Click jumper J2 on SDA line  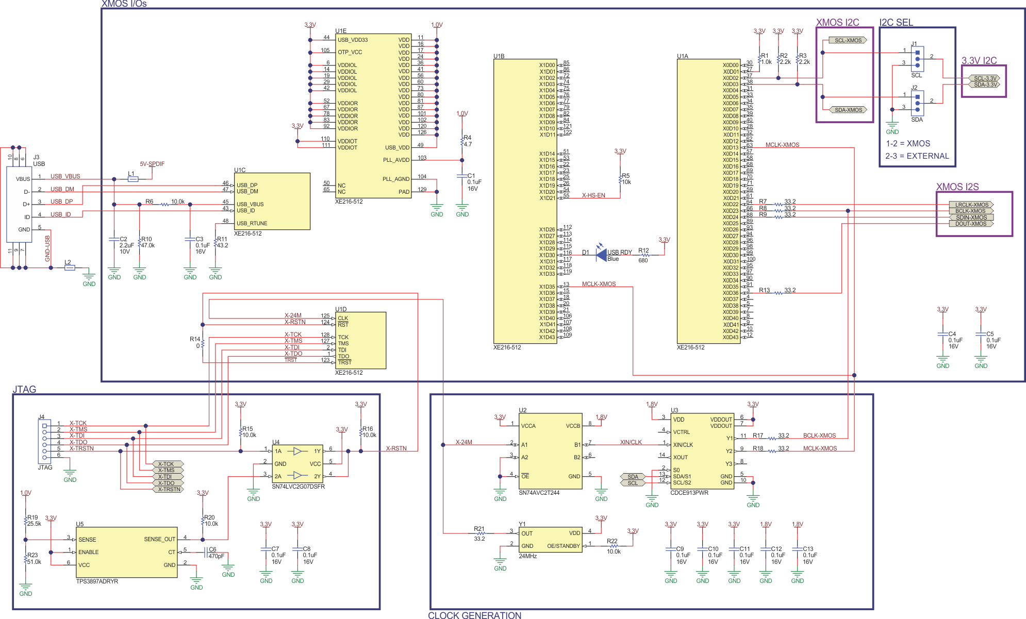[x=917, y=102]
